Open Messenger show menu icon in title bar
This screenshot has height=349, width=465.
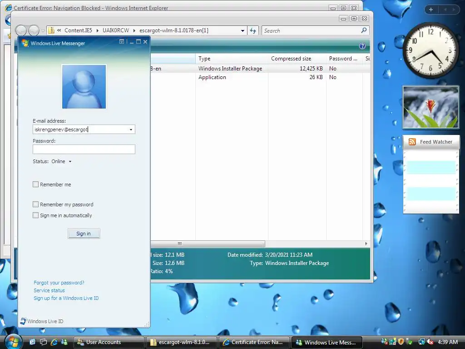point(122,41)
